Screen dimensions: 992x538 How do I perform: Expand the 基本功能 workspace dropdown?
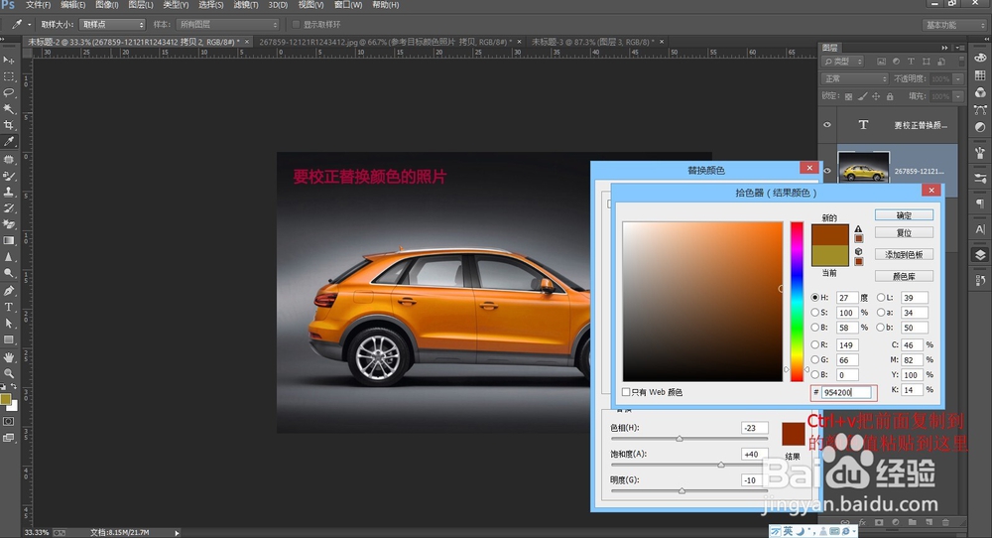tap(954, 25)
